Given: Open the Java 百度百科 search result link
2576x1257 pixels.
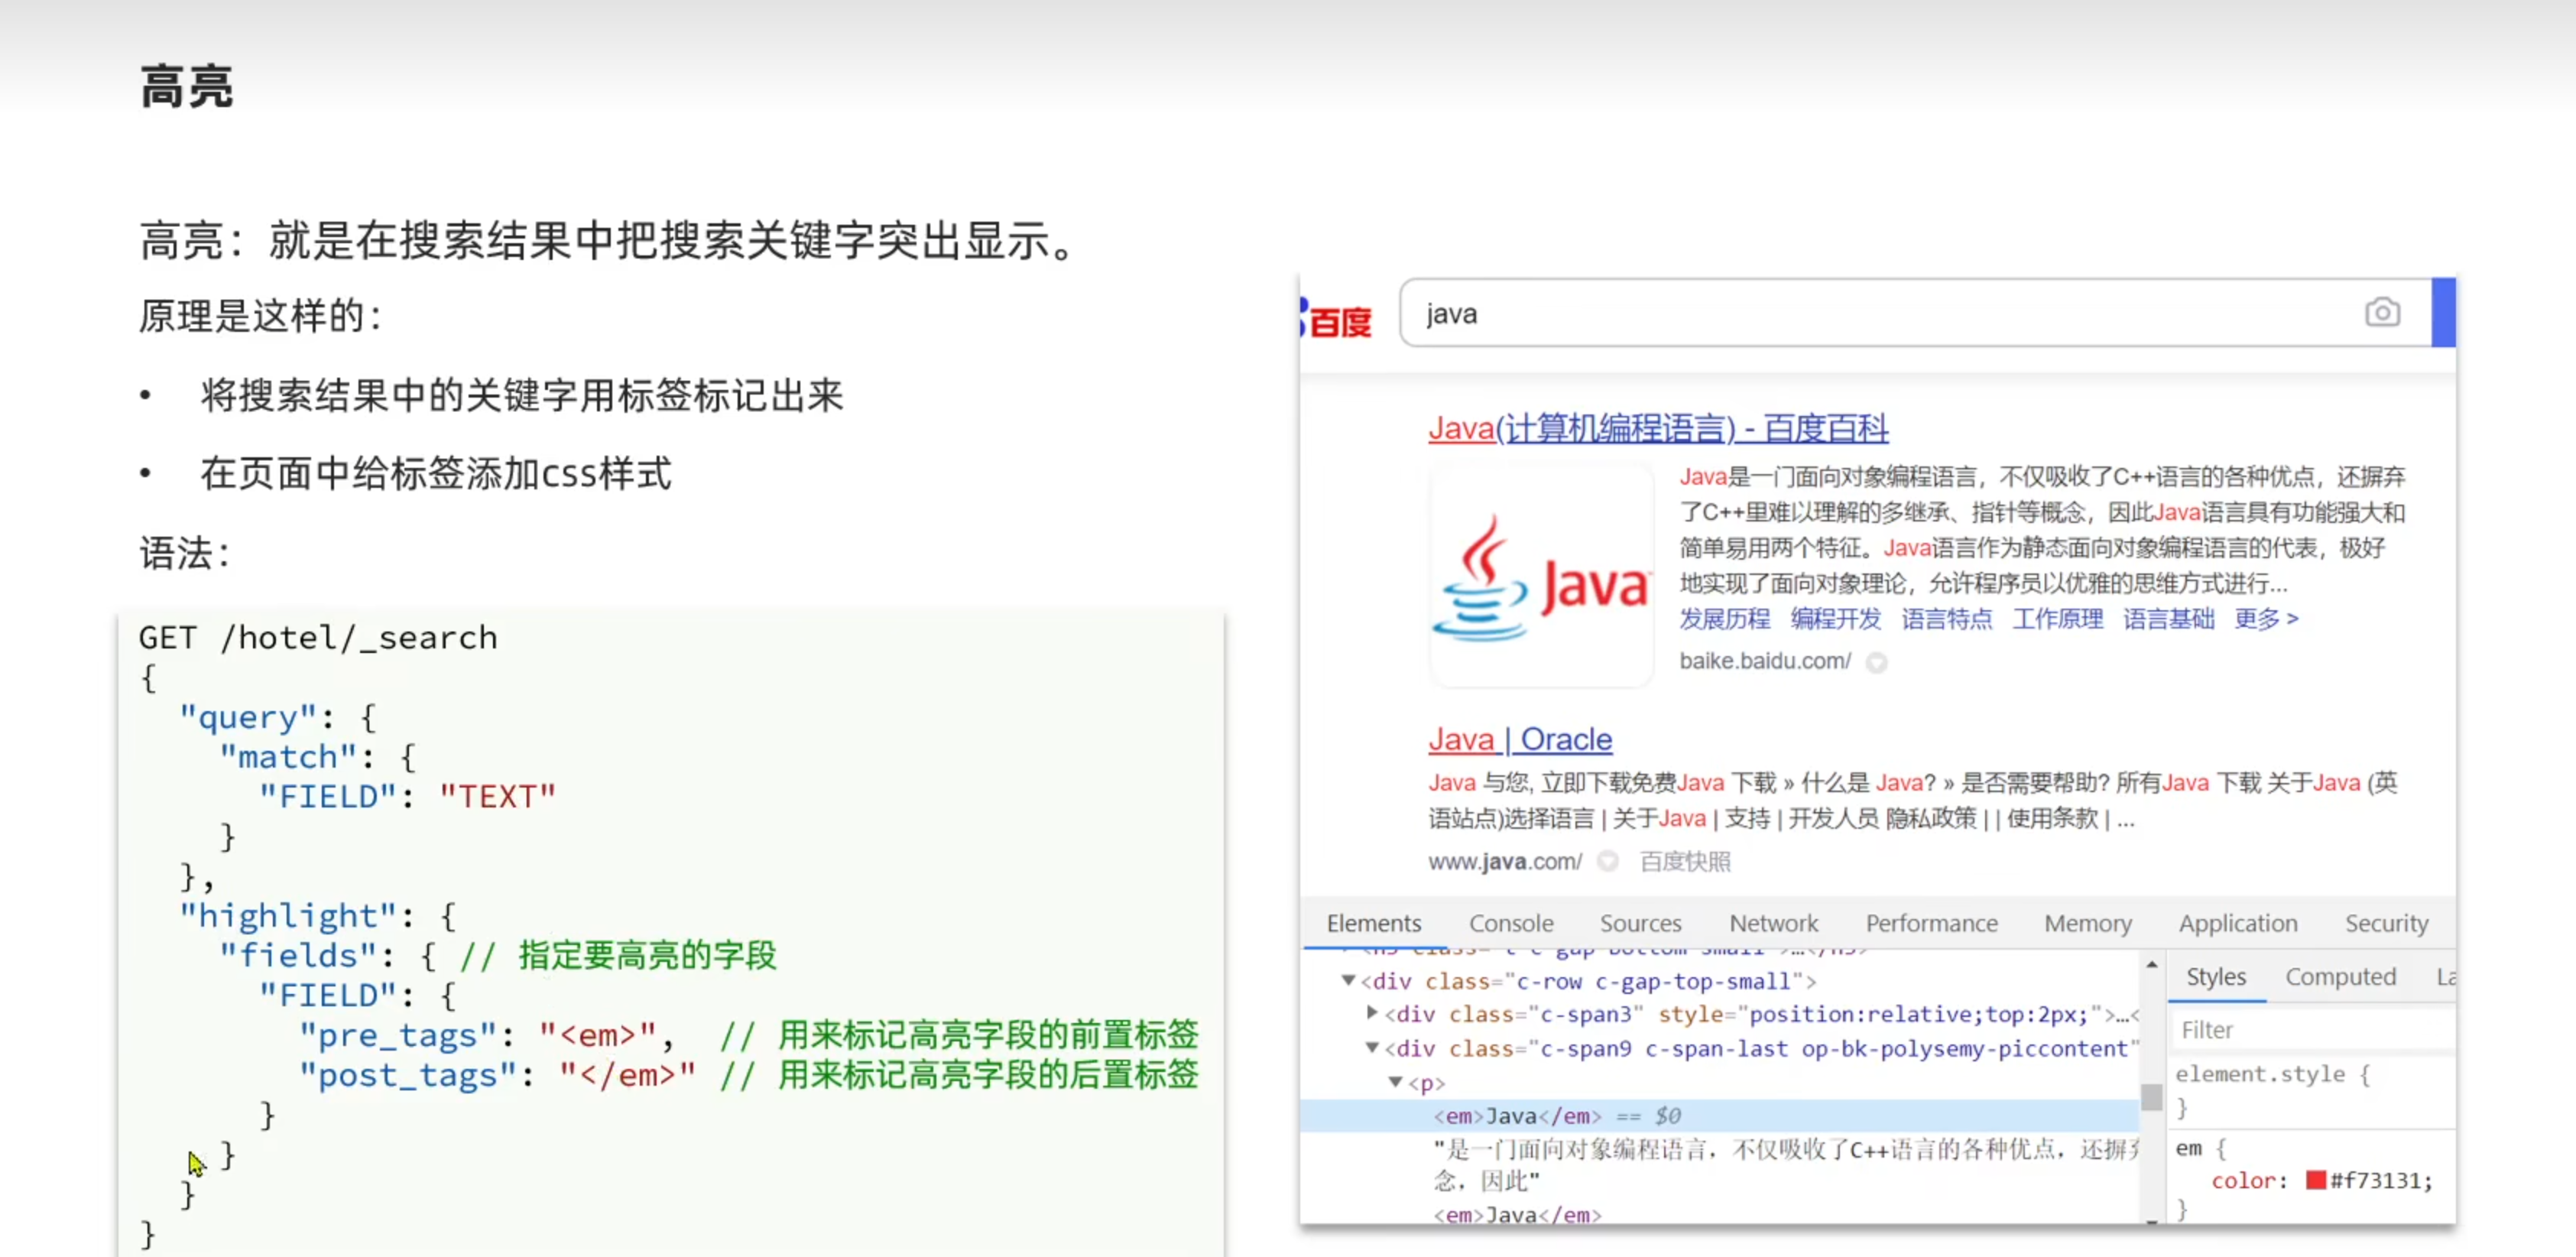Looking at the screenshot, I should pyautogui.click(x=1657, y=428).
